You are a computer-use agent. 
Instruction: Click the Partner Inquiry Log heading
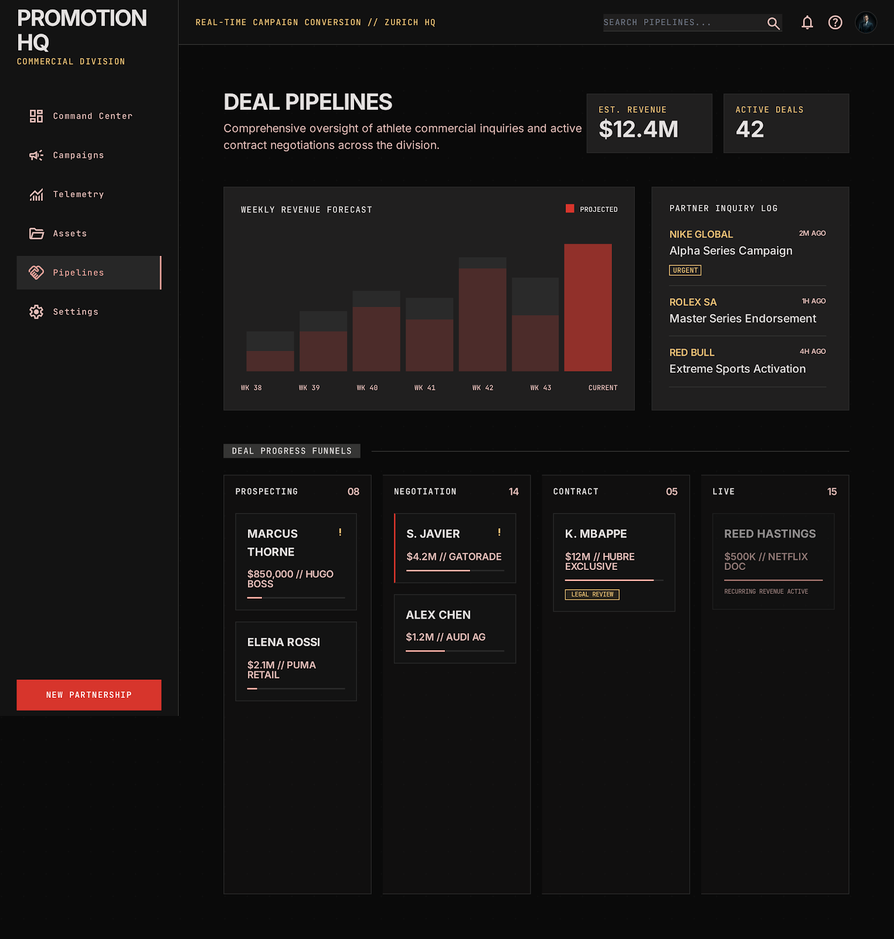pos(723,208)
